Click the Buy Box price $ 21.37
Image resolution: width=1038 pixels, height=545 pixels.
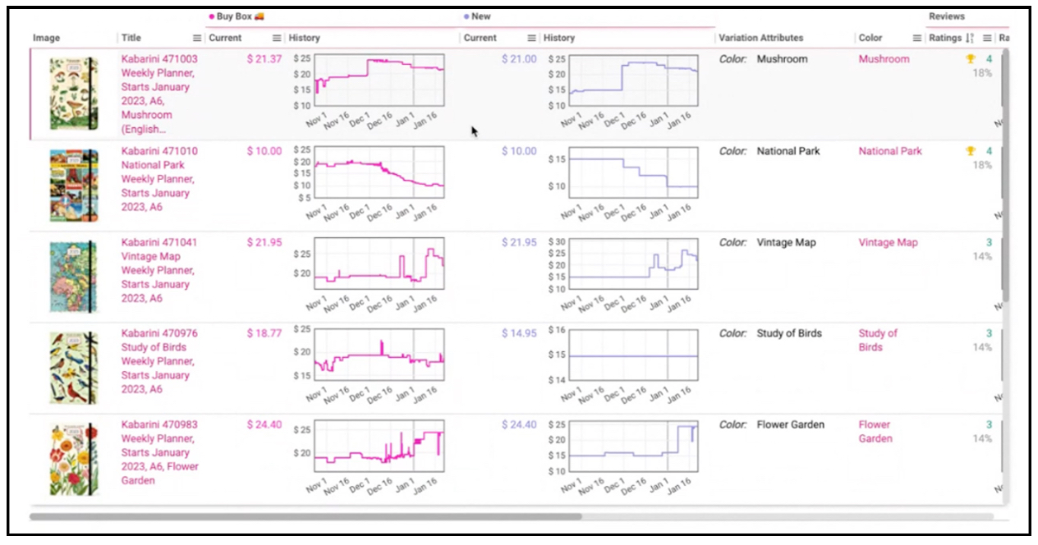[264, 59]
